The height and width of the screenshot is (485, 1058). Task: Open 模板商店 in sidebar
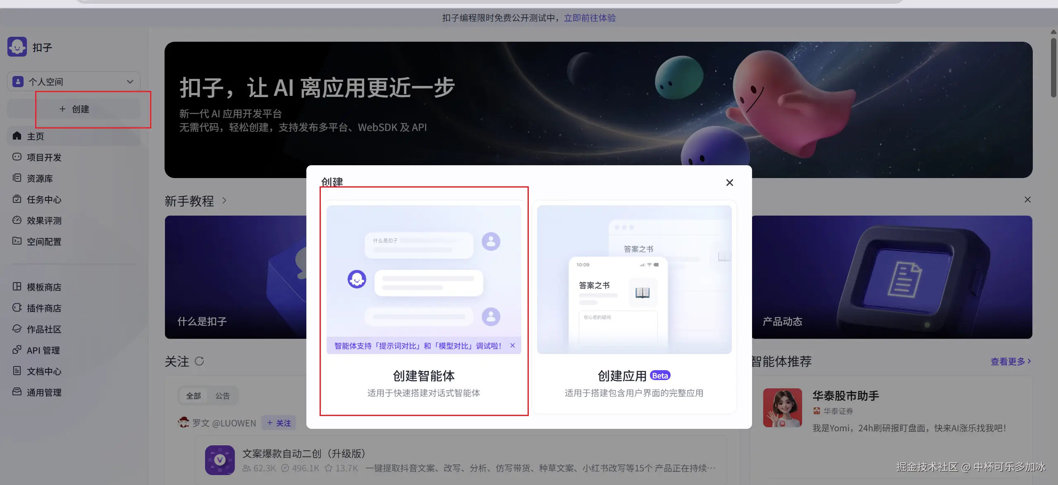pos(43,287)
